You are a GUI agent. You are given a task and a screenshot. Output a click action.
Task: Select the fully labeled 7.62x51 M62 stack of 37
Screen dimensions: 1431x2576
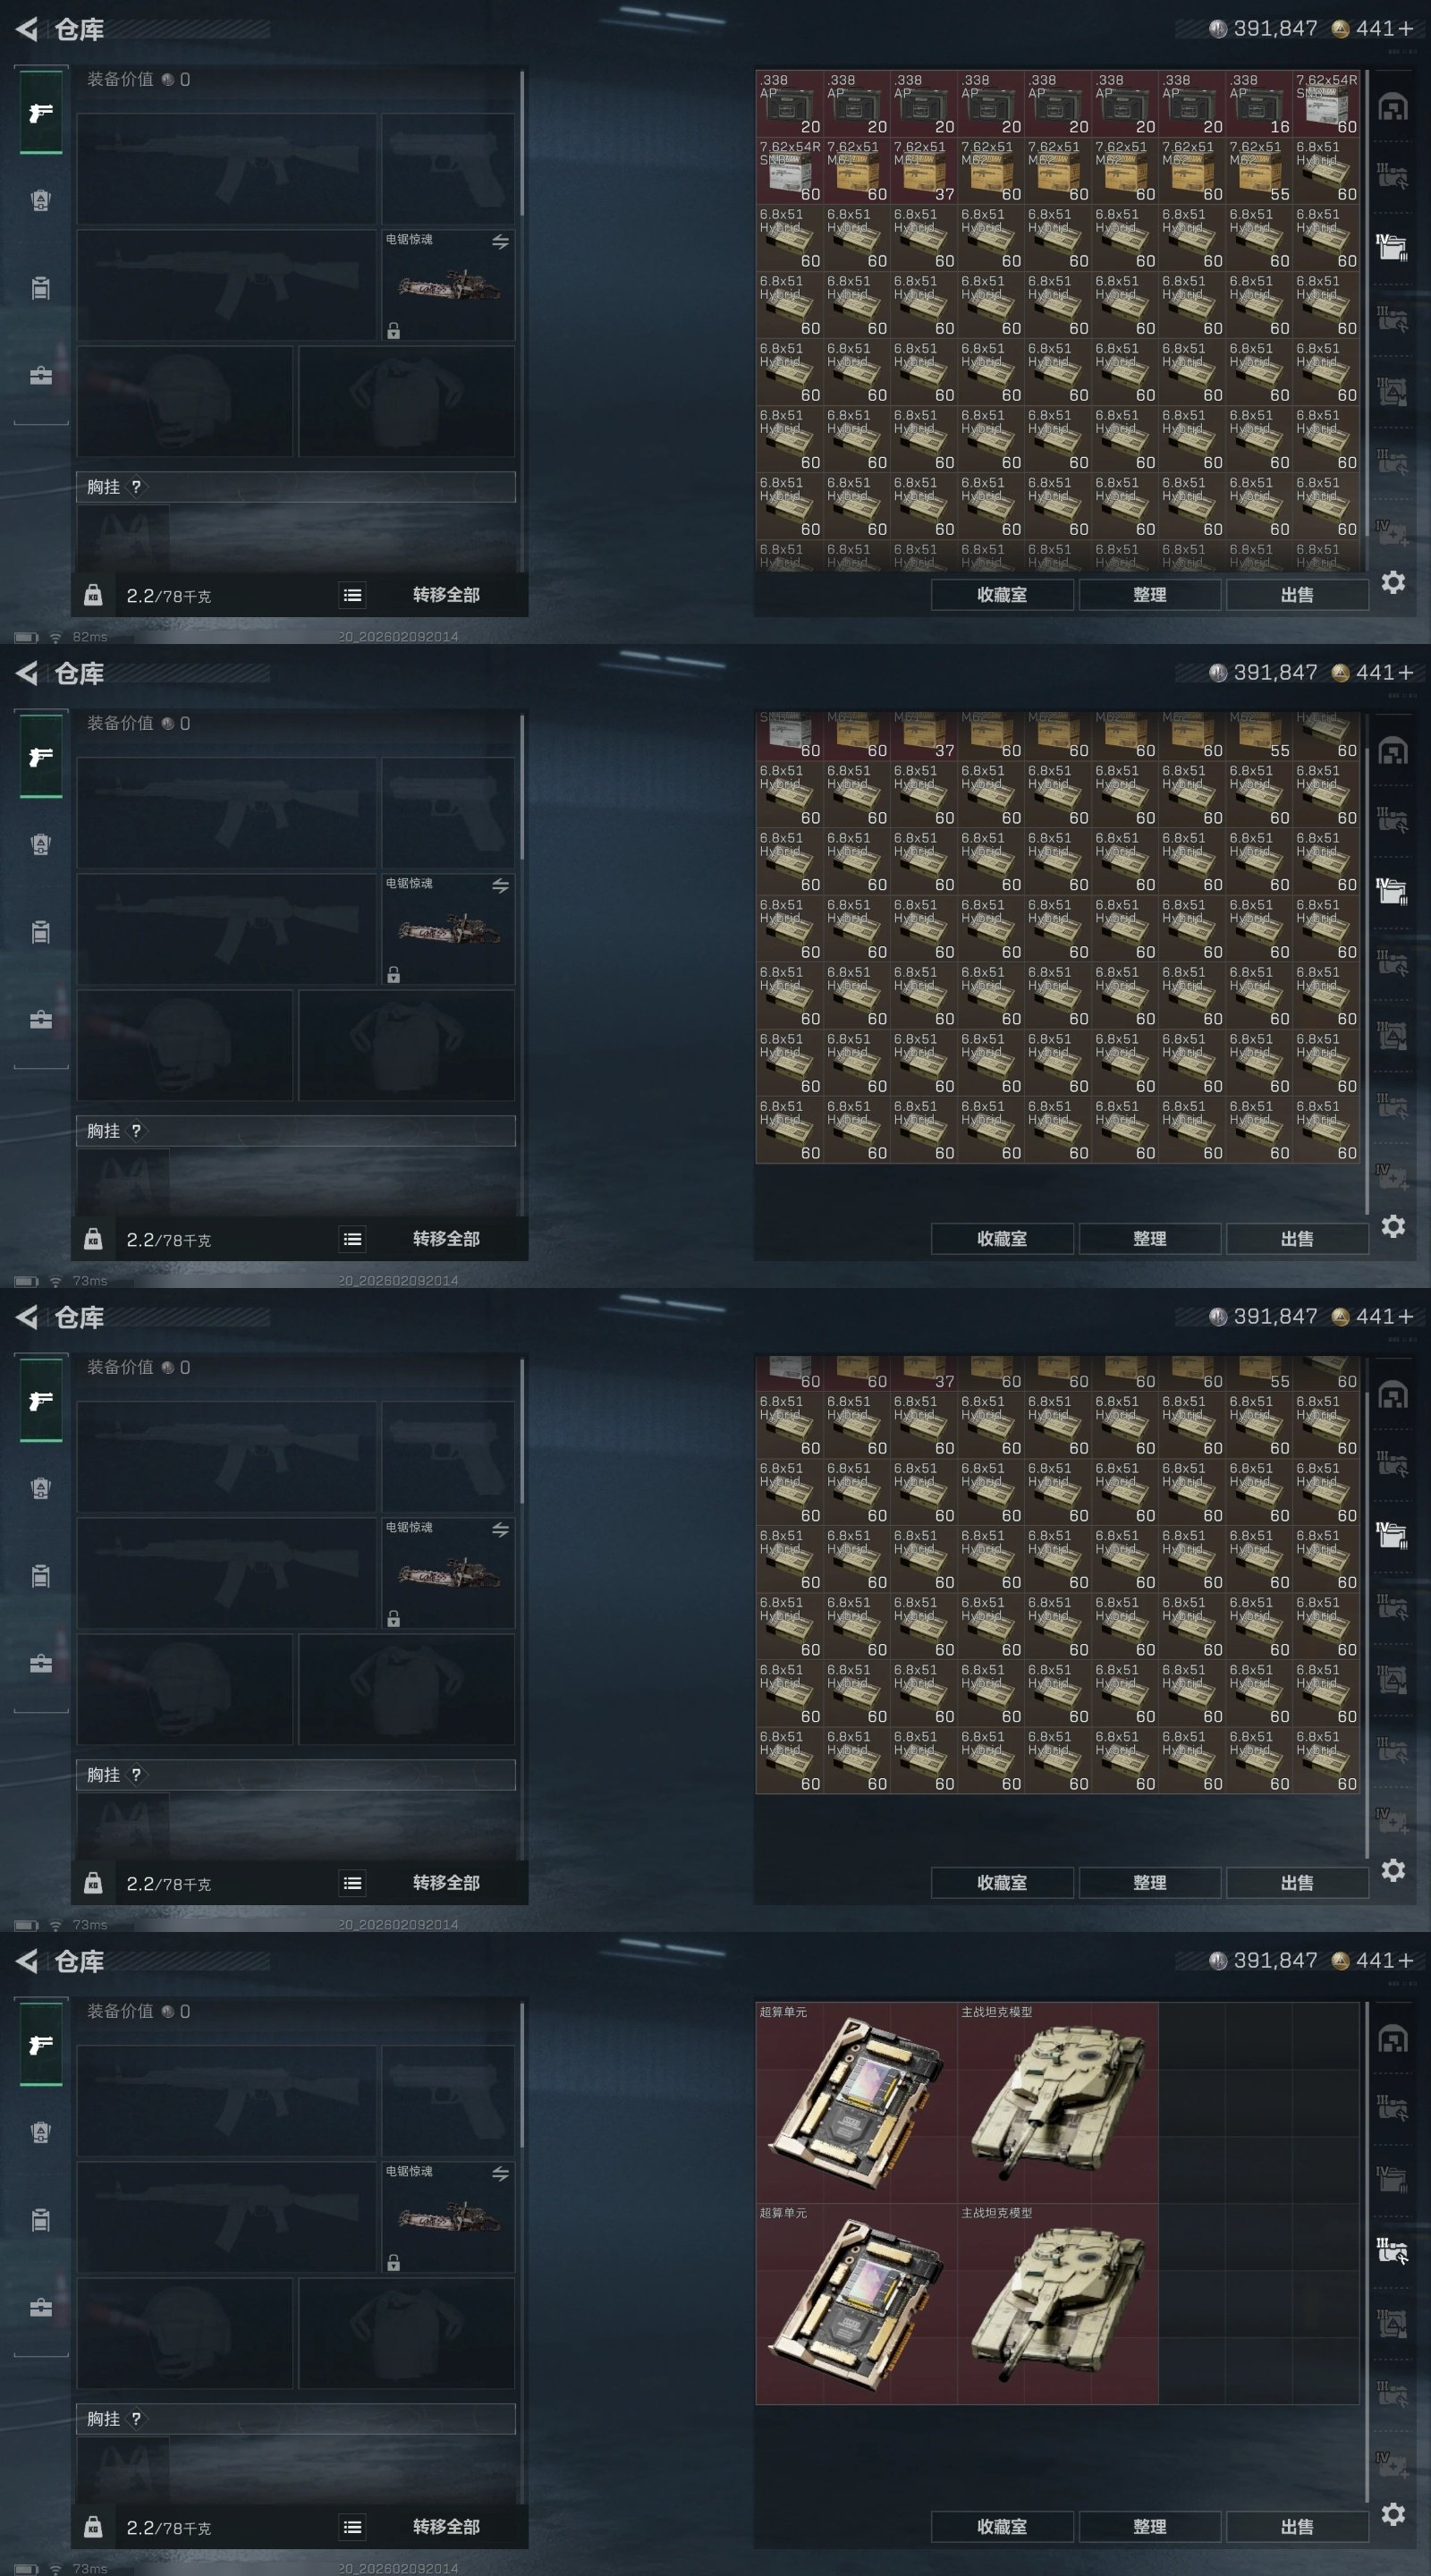924,171
